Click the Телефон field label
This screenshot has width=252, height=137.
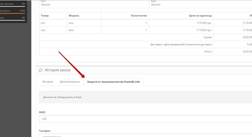45,131
